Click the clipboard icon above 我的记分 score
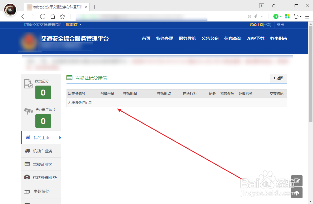This screenshot has width=313, height=204. 28,84
